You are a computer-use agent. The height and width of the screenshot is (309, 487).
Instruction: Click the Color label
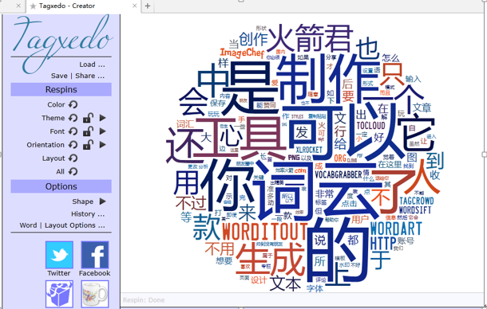pos(56,105)
